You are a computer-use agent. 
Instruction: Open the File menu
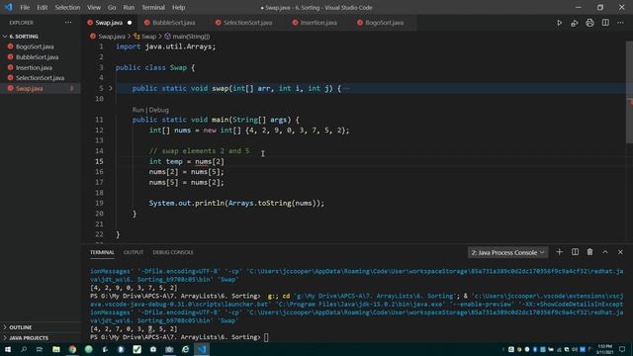25,7
